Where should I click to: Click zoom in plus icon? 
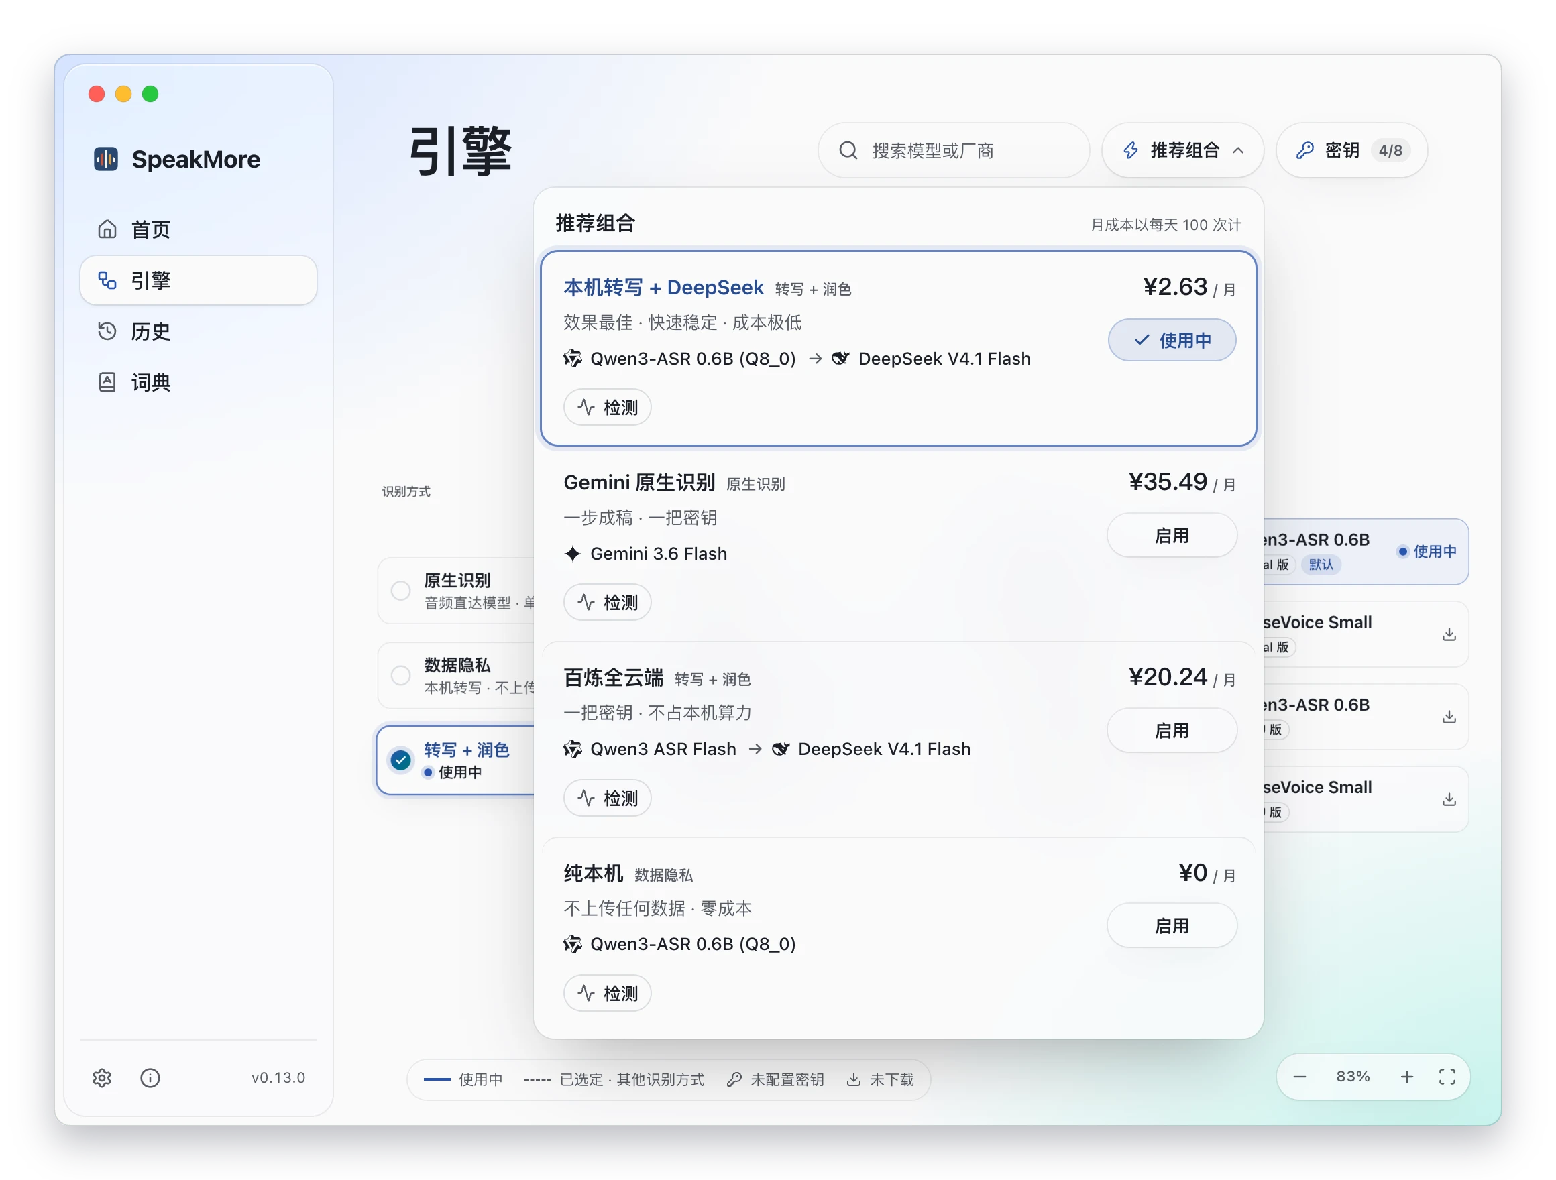click(x=1406, y=1077)
